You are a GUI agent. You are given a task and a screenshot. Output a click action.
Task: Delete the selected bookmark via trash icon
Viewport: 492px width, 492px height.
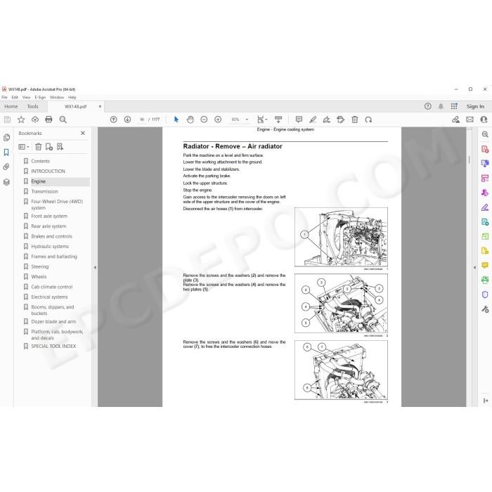[x=38, y=146]
